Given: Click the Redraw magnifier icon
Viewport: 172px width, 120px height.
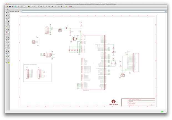Looking at the screenshot, I should [46, 7].
